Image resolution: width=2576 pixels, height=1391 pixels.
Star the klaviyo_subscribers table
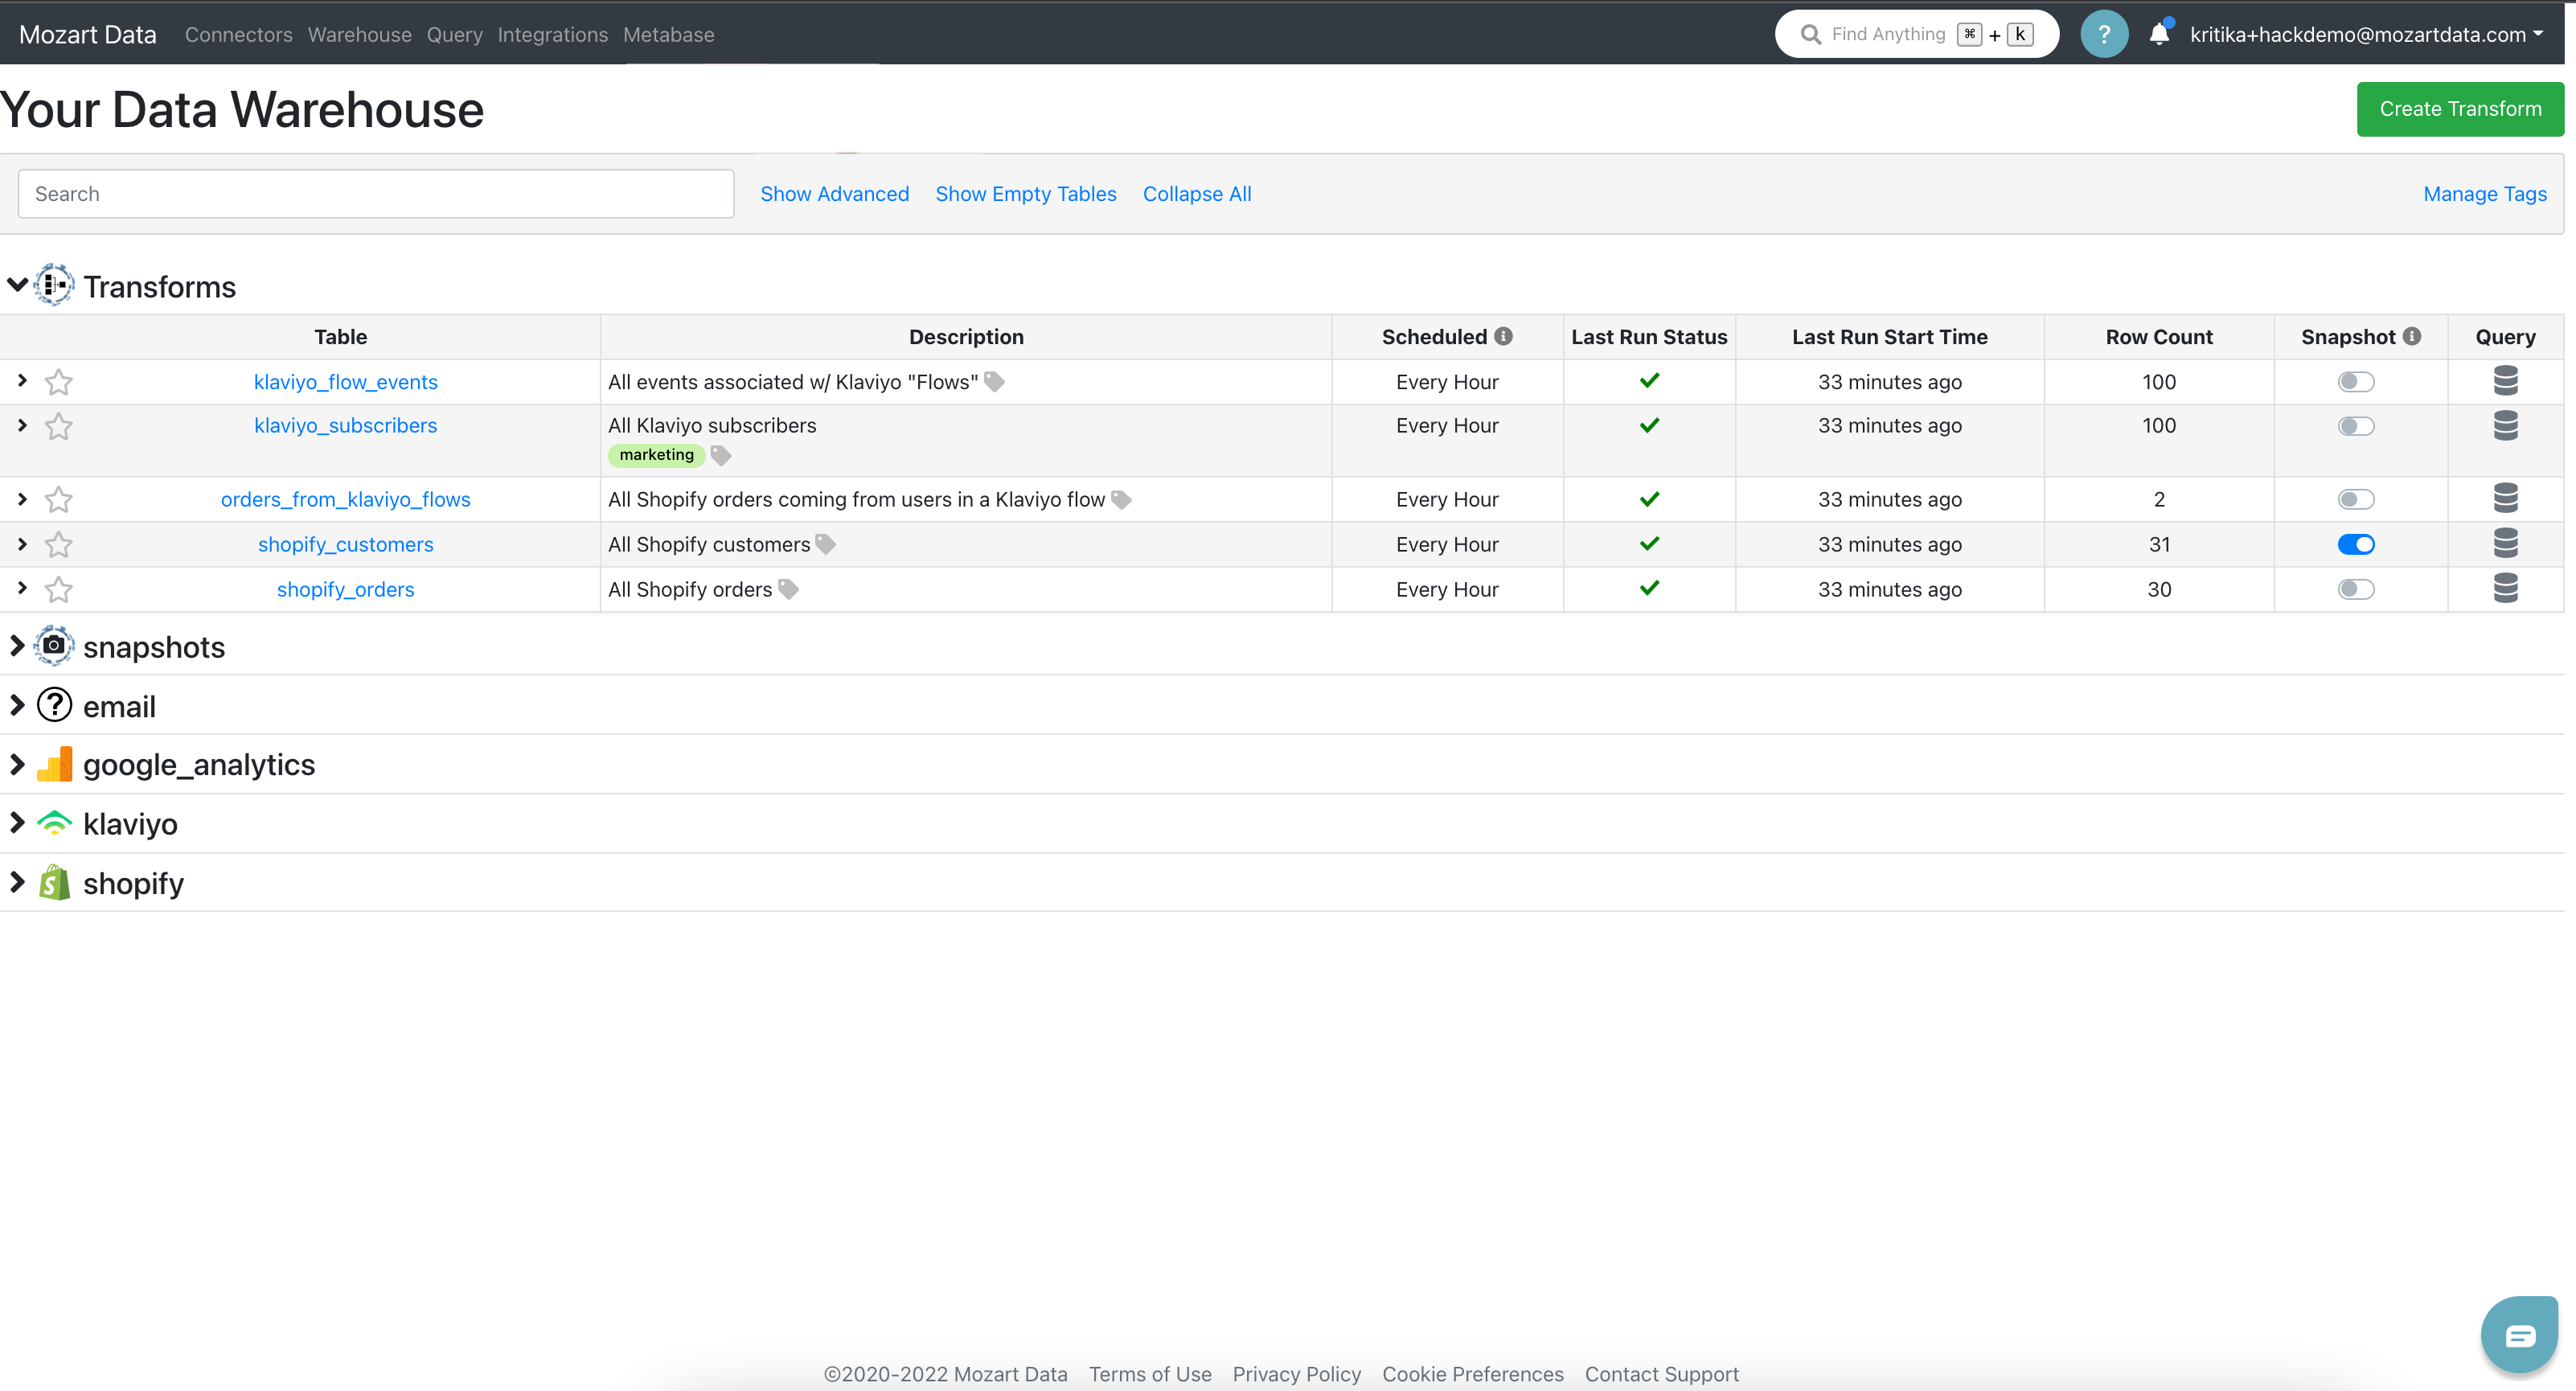[x=59, y=426]
